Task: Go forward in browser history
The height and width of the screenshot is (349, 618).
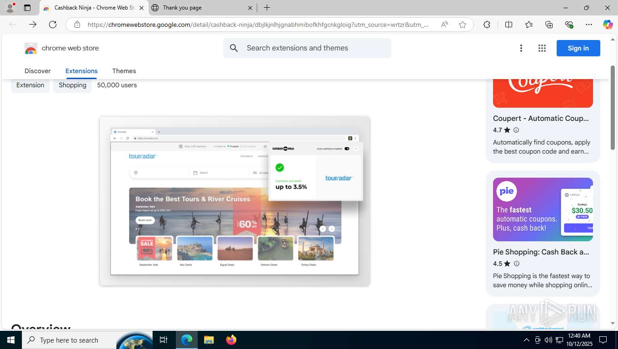Action: point(33,25)
